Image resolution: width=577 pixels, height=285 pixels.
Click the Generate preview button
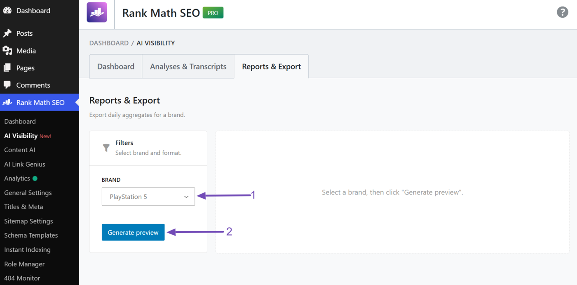coord(133,232)
